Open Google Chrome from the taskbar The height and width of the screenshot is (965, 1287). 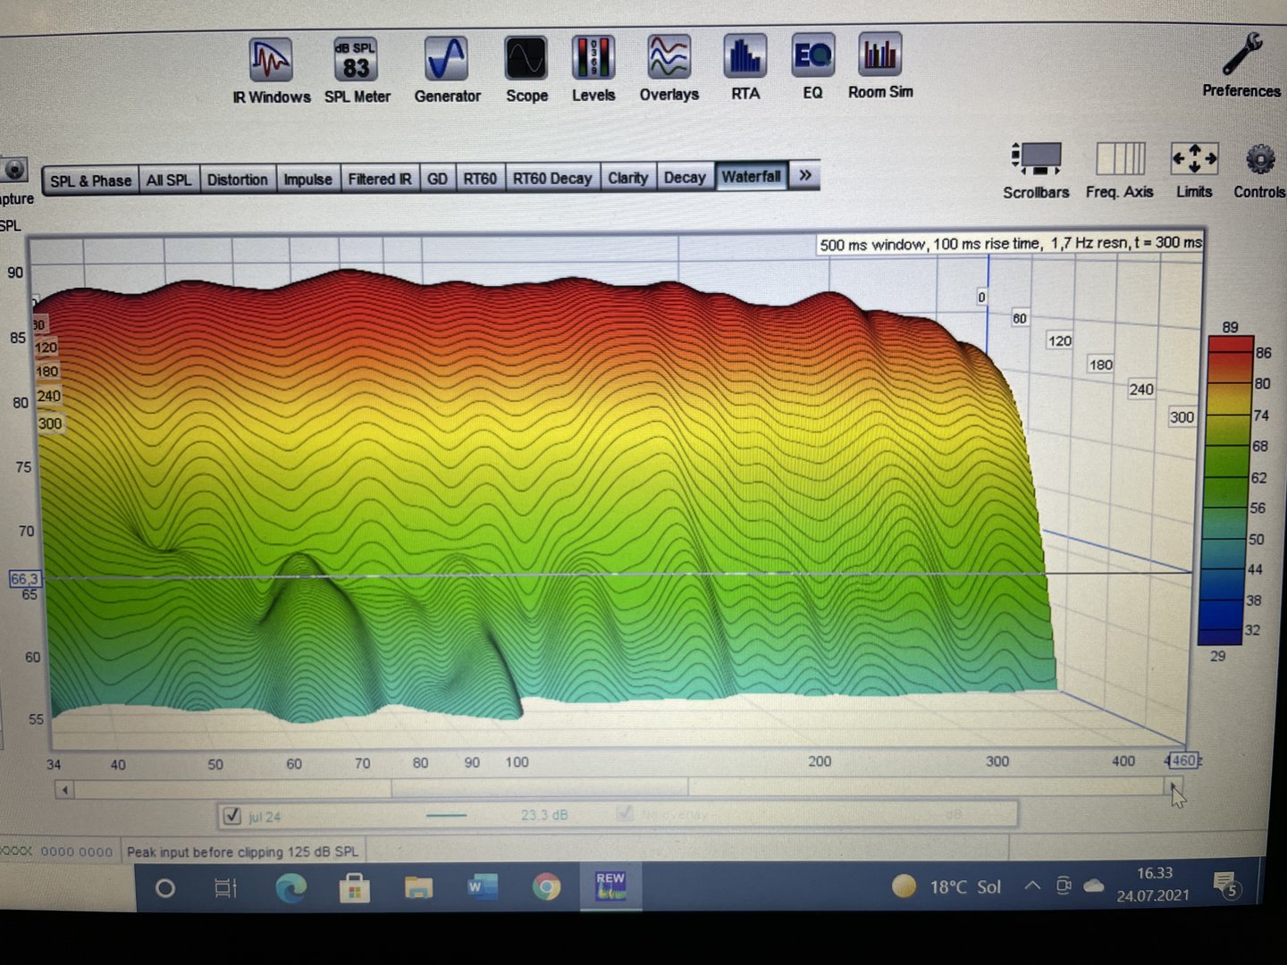tap(546, 886)
